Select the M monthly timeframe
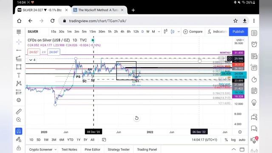 153,31
